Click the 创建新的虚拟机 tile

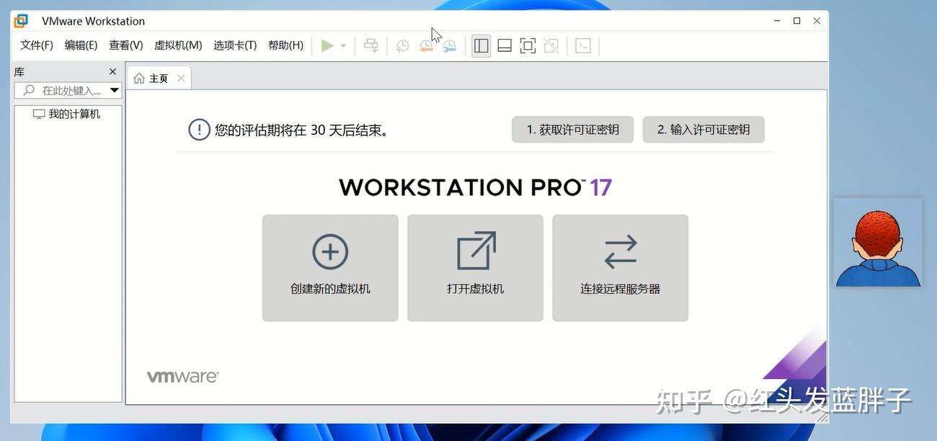[x=329, y=267]
